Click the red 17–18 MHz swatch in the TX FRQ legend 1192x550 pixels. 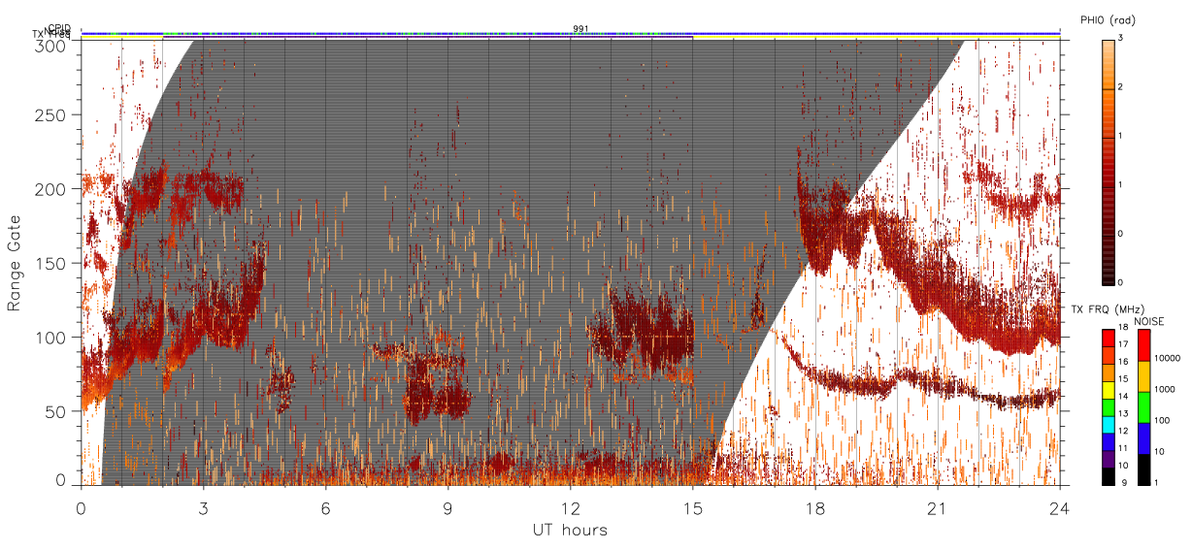coord(1108,337)
